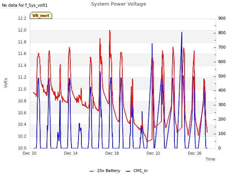Click the 11.0 left axis value
This screenshot has width=238, height=178.
22,89
